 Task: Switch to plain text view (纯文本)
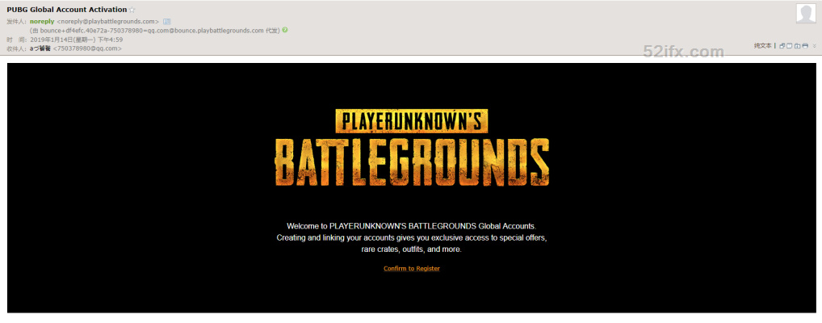(x=763, y=45)
